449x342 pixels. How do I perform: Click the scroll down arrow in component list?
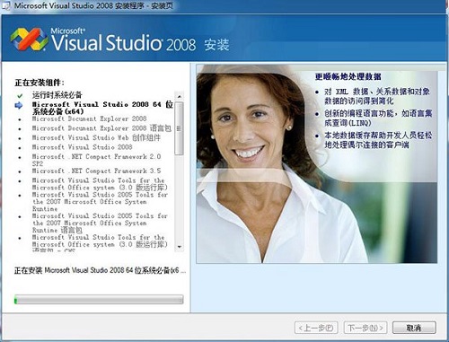coord(179,247)
